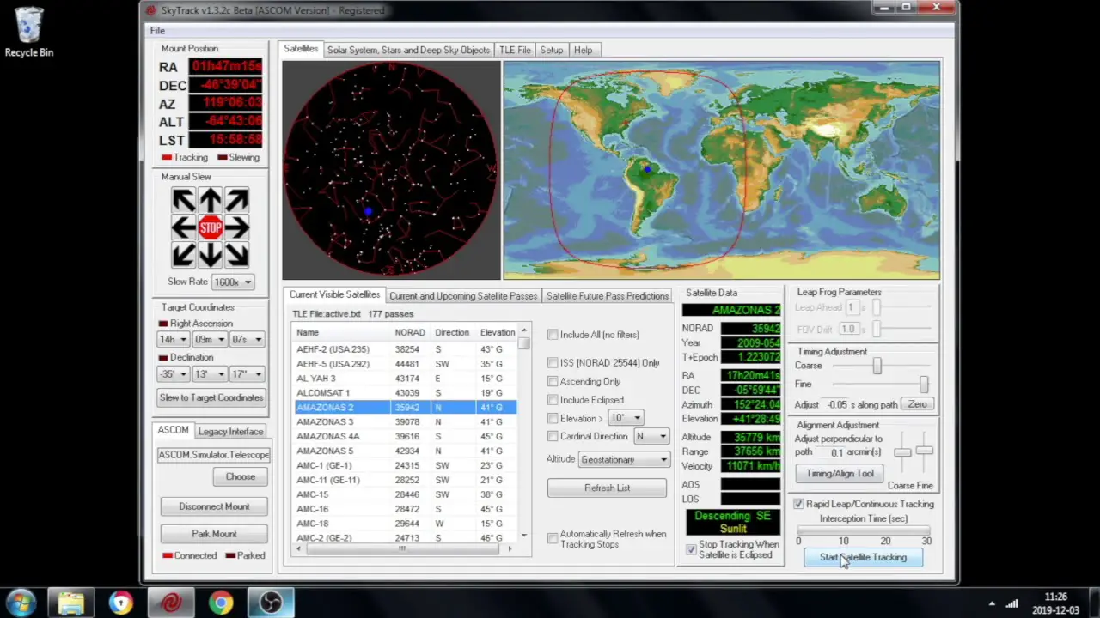Open the file explorer from the taskbar
Screen dimensions: 1100x618
[x=71, y=603]
